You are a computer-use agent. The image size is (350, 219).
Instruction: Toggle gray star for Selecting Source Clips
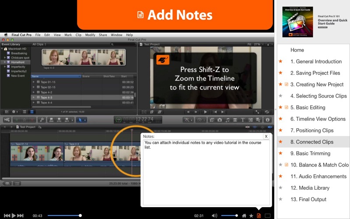pos(280,96)
